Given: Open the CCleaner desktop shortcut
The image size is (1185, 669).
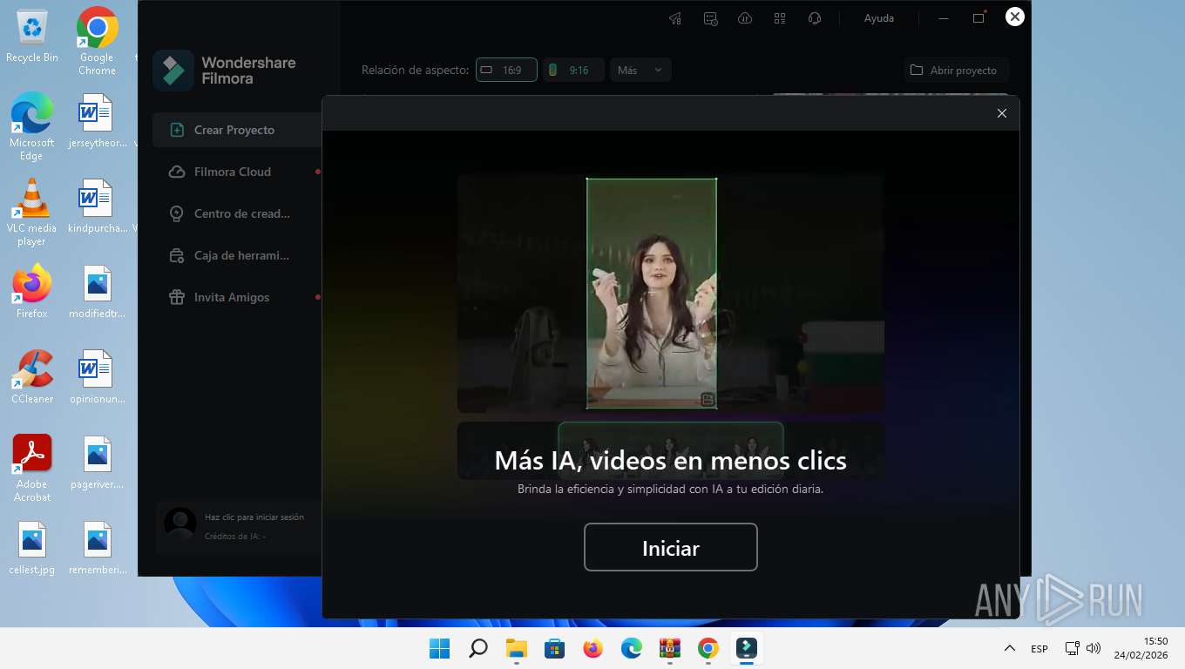Looking at the screenshot, I should point(32,377).
